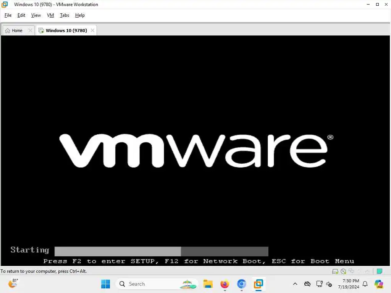This screenshot has height=293, width=391.
Task: Close the Windows 10 (9780) tab
Action: [92, 30]
